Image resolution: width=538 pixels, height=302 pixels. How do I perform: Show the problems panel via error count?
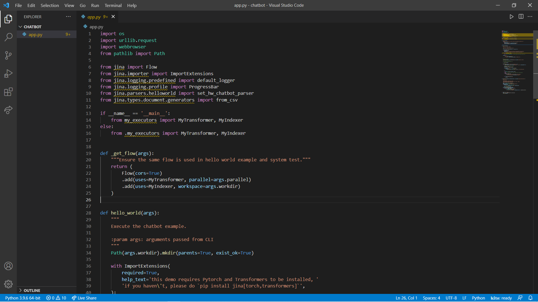(x=56, y=298)
